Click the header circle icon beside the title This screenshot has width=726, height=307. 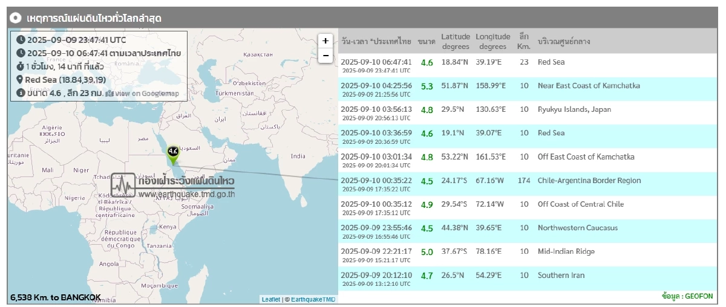pyautogui.click(x=16, y=18)
